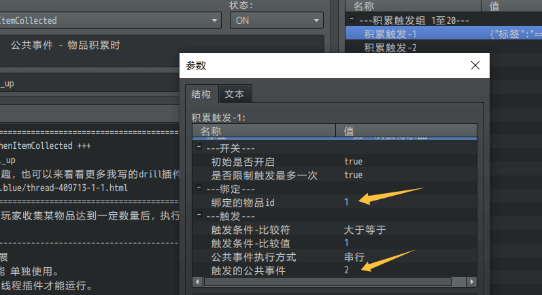Open the 状态 ON dropdown
This screenshot has height=295, width=542.
pyautogui.click(x=277, y=20)
